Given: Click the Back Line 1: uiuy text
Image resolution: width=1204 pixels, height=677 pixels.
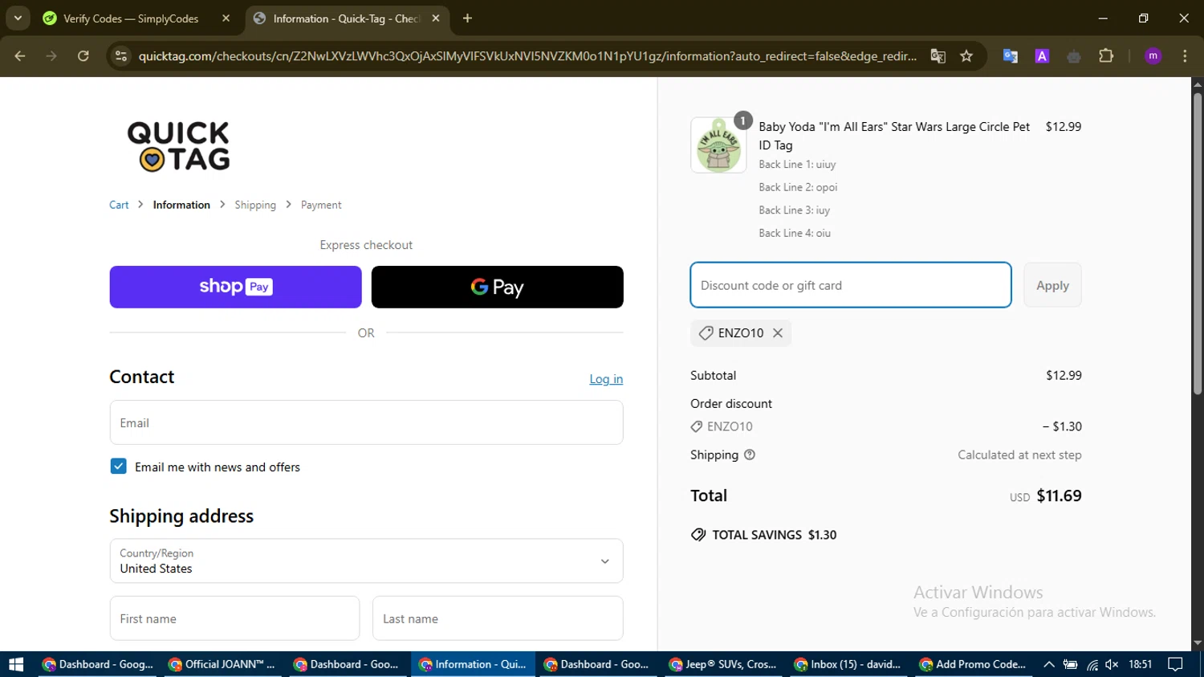Looking at the screenshot, I should [797, 164].
